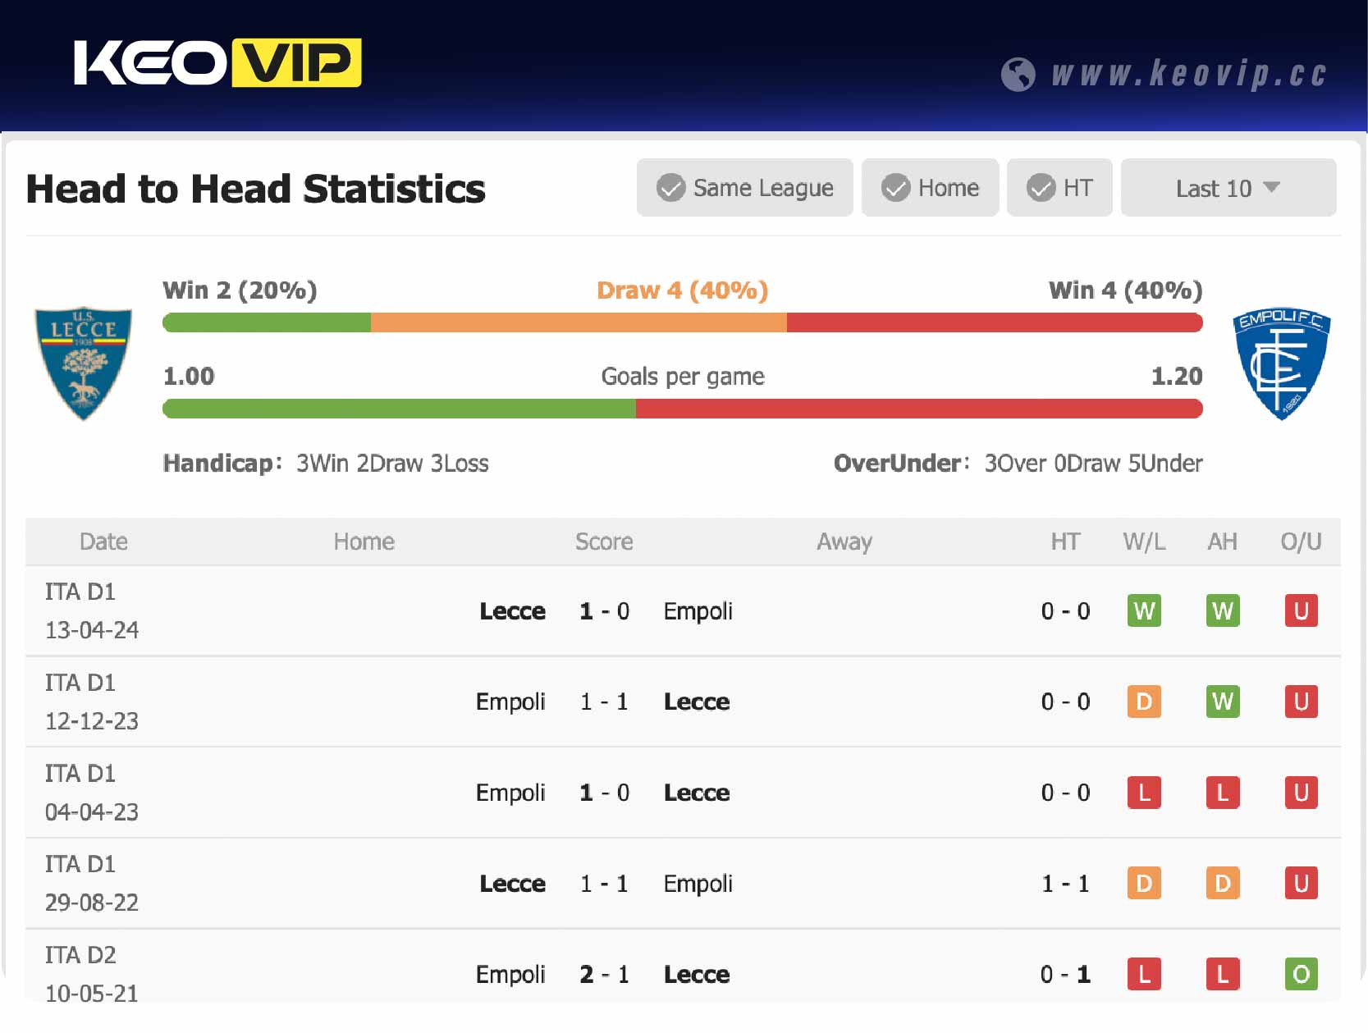Toggle the Home filter checkbox
1368x1033 pixels.
tap(895, 188)
